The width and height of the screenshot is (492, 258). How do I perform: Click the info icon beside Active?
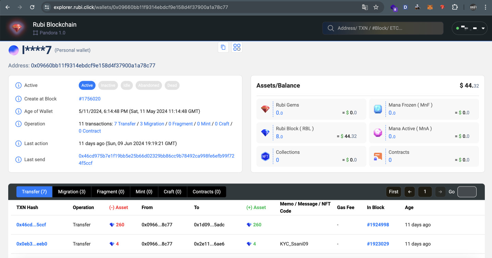[18, 86]
